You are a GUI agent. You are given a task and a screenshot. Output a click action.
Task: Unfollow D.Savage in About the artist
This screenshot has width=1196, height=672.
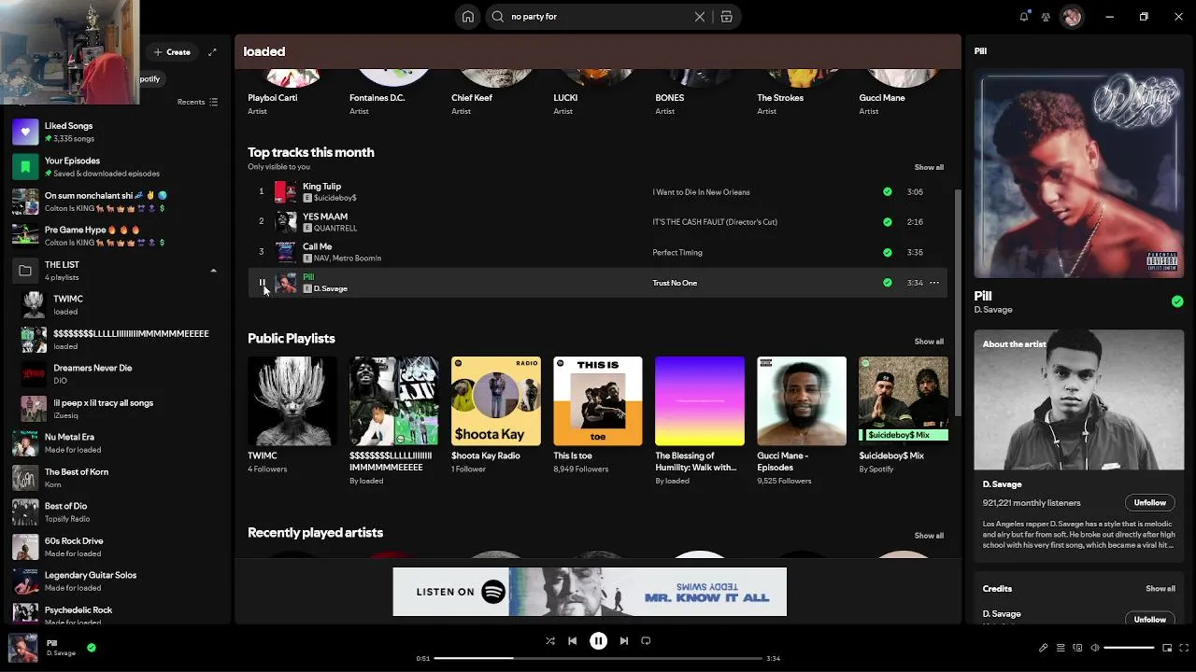coord(1150,503)
